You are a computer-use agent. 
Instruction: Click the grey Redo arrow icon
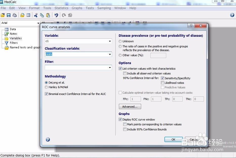[x=64, y=15]
